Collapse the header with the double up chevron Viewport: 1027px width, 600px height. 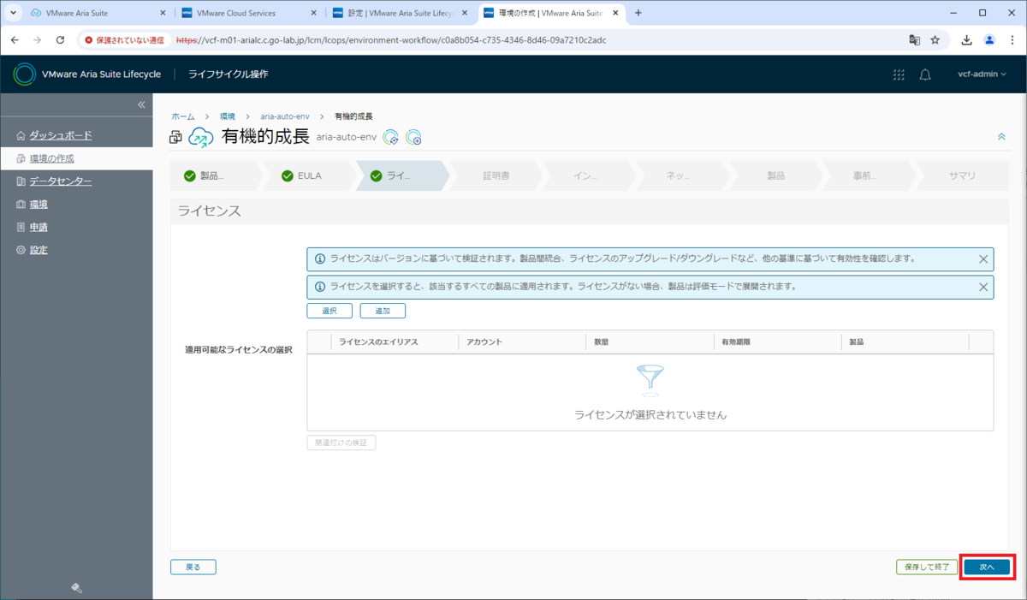pos(1001,137)
